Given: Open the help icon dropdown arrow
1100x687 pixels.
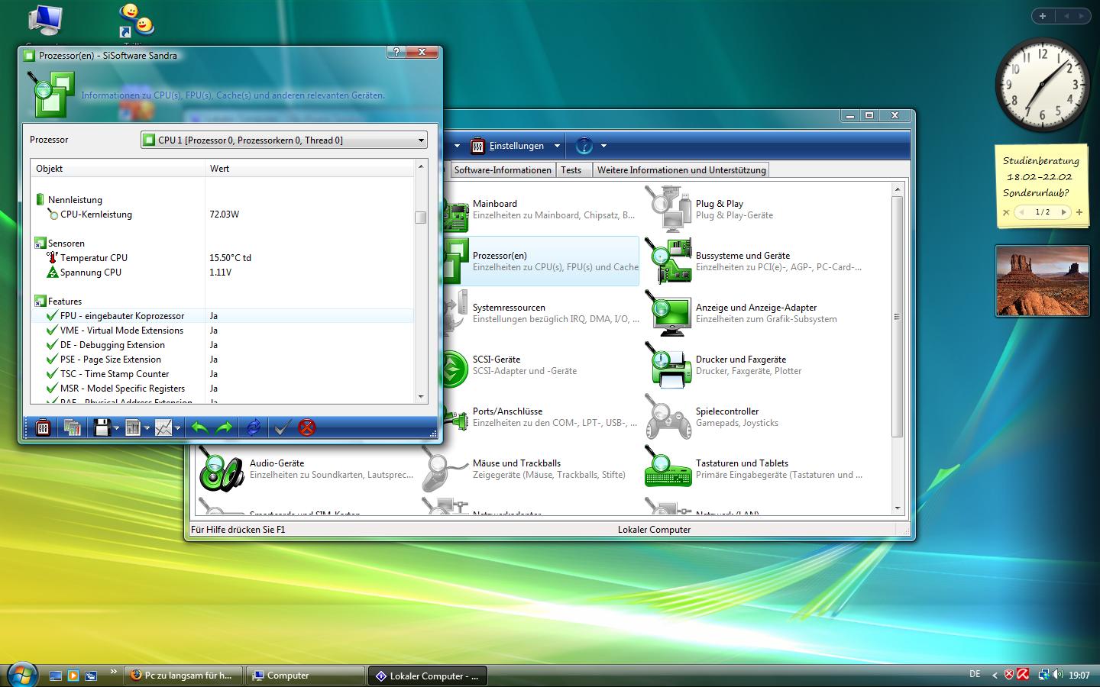Looking at the screenshot, I should [603, 146].
